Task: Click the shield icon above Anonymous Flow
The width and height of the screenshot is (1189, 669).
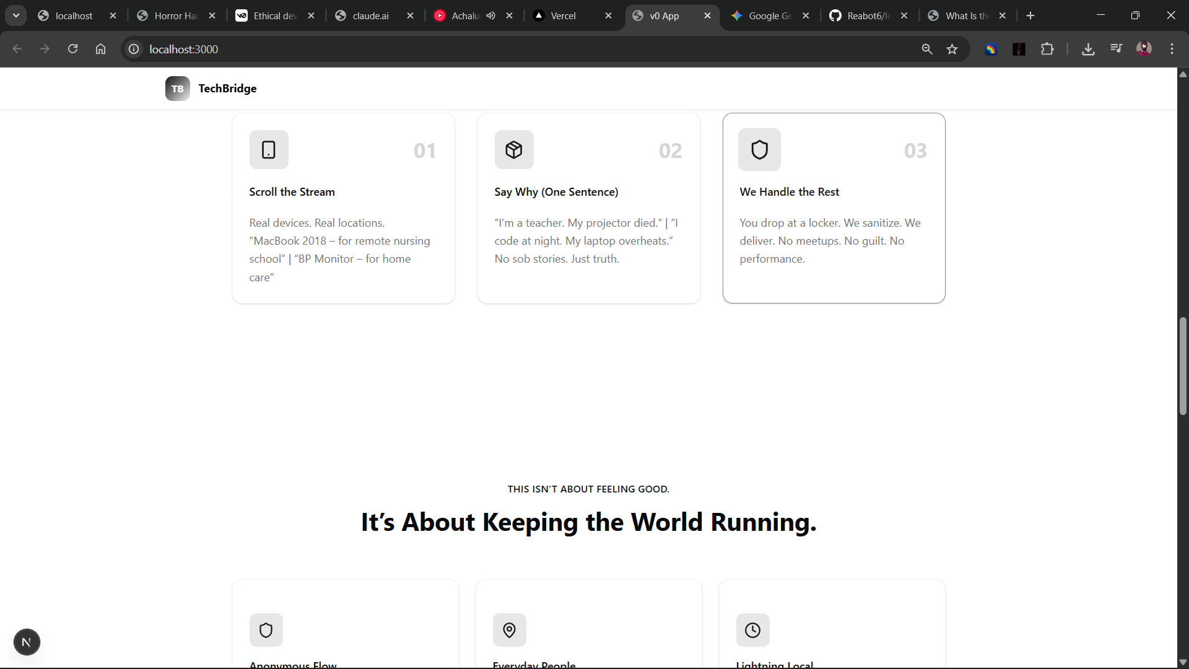Action: tap(266, 630)
